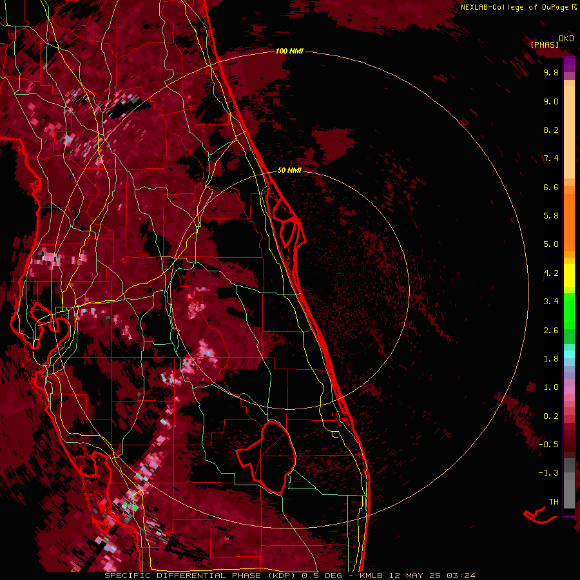
Task: Select the purple band atop the color scale
Action: [x=569, y=64]
